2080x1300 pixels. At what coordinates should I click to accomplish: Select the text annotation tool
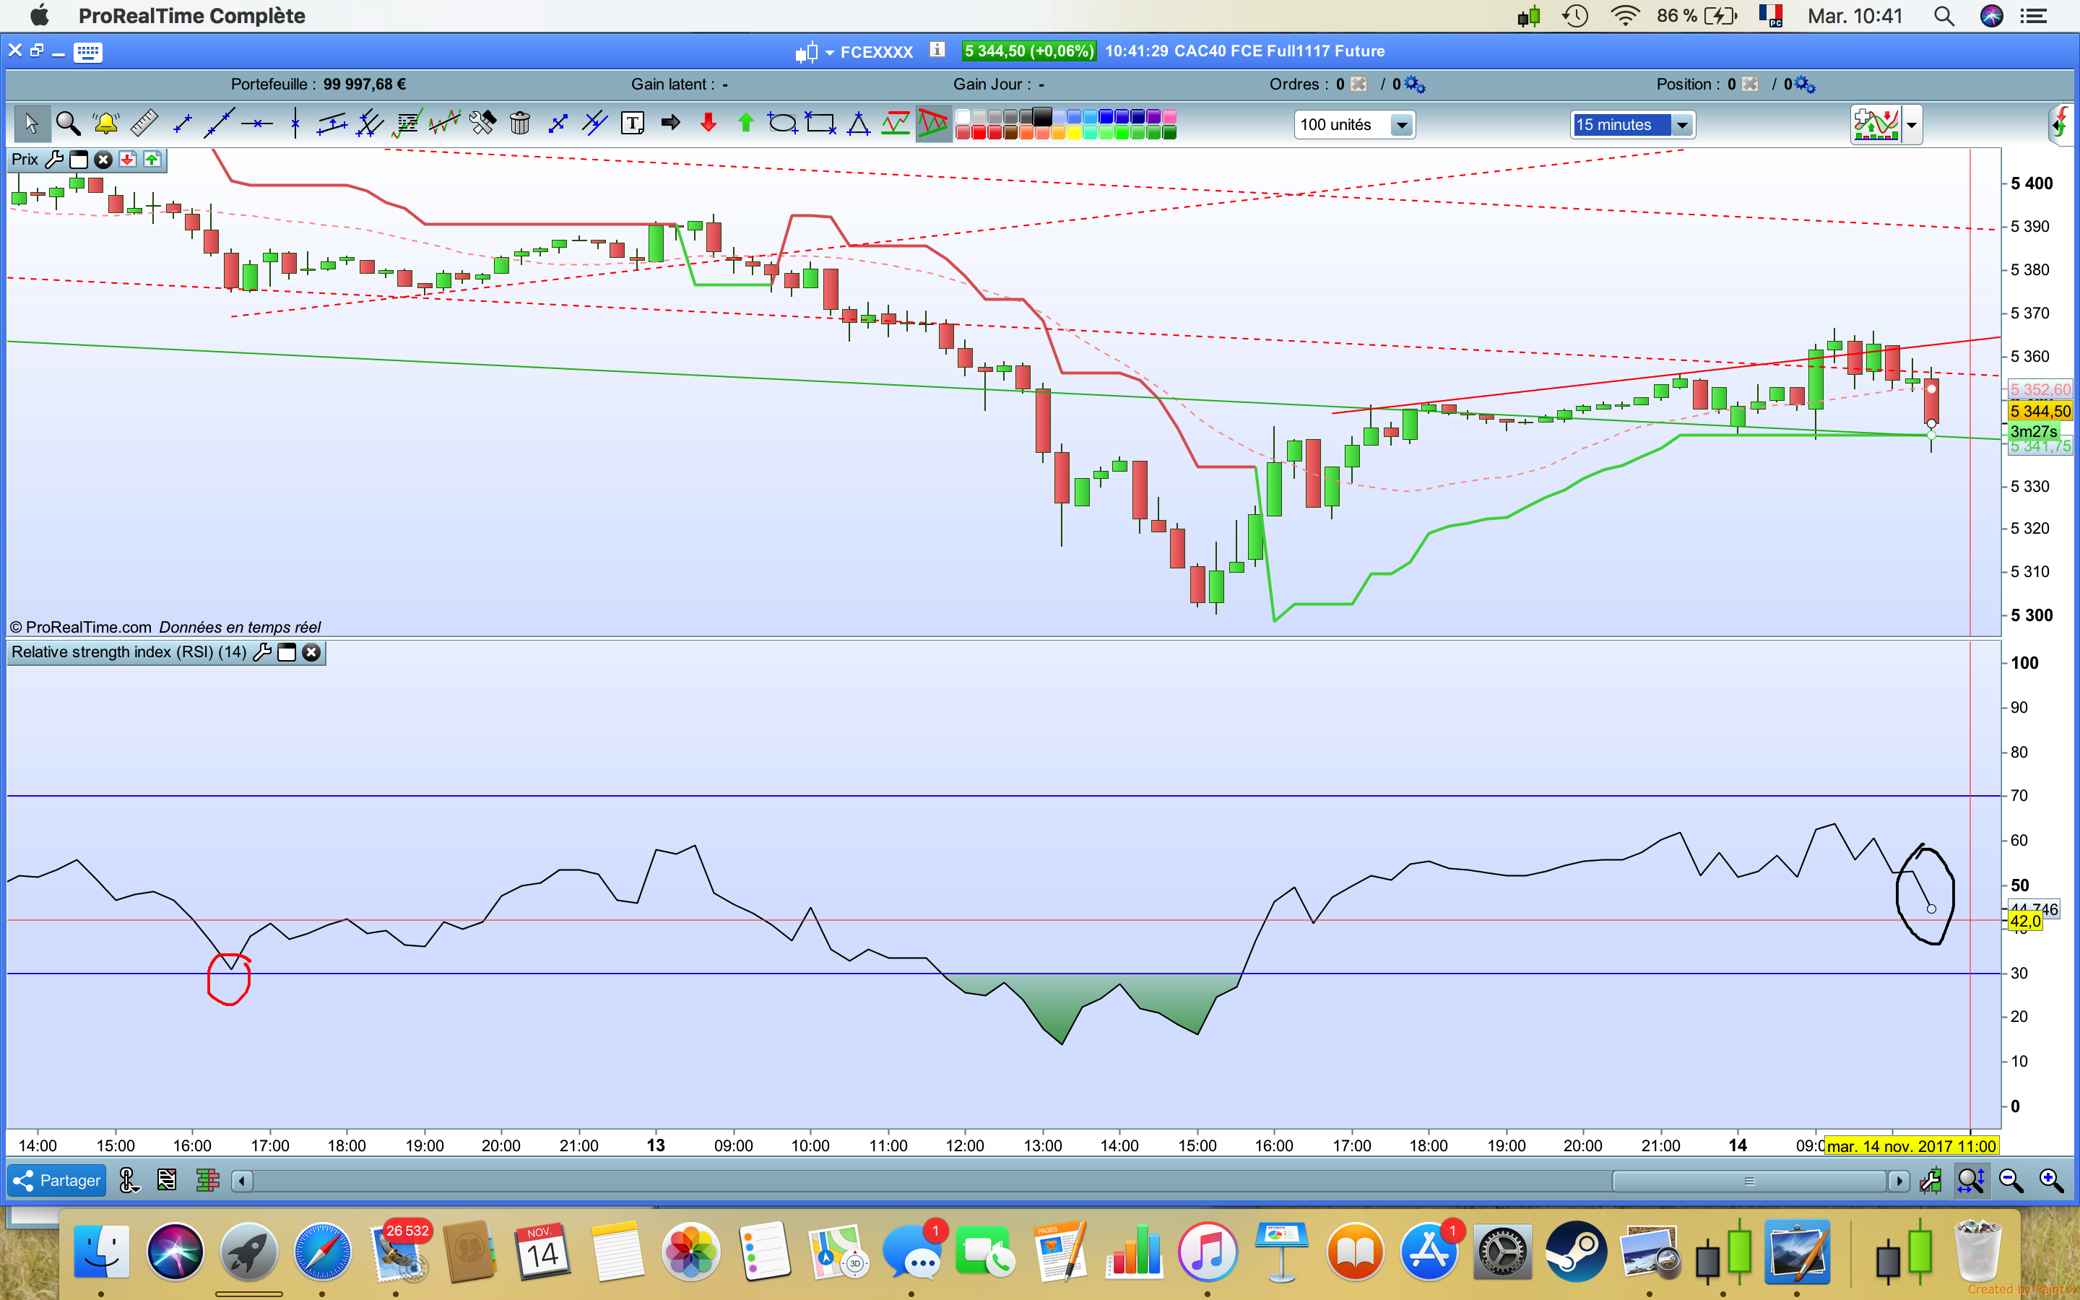coord(633,123)
